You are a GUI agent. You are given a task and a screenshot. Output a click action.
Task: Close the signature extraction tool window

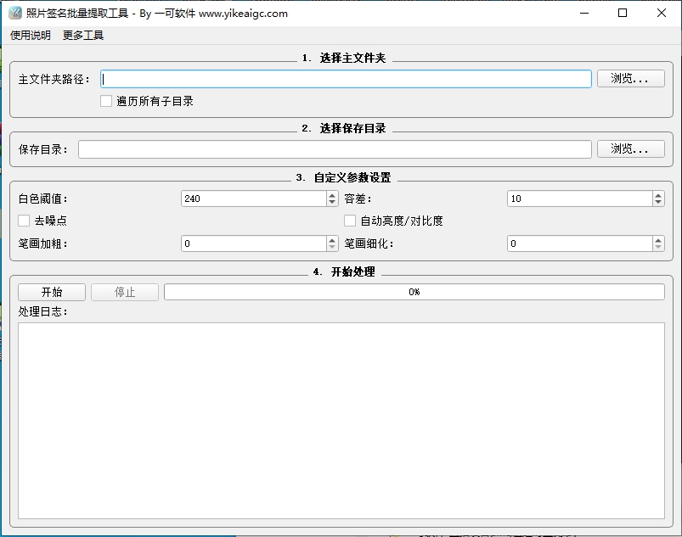661,13
